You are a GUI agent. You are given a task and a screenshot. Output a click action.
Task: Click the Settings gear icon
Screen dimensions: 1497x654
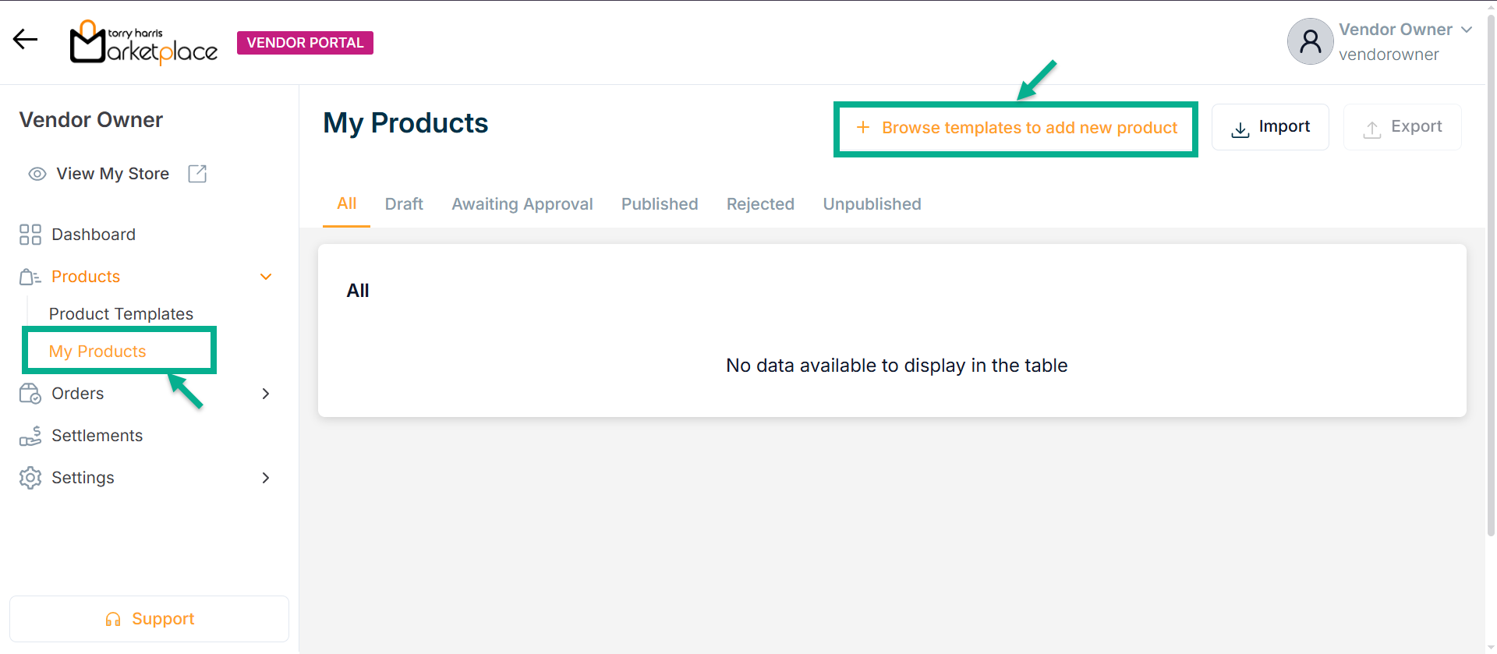coord(30,478)
